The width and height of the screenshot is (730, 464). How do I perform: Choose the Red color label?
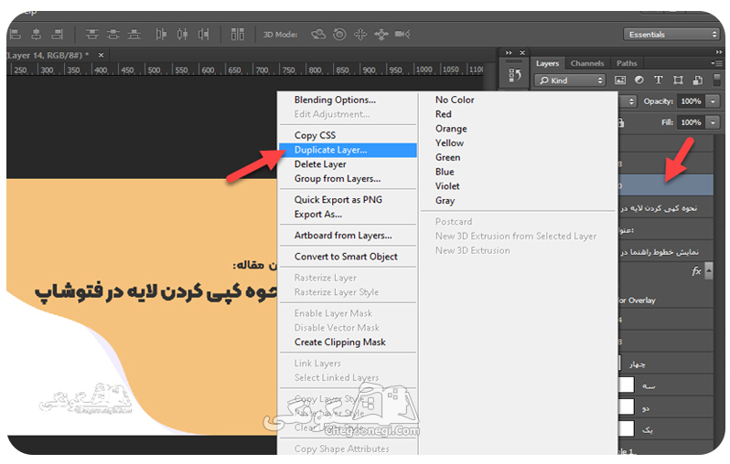click(x=443, y=114)
